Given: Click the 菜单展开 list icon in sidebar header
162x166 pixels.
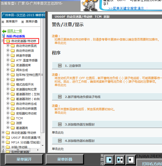Looking at the screenshot, I should (3, 22).
